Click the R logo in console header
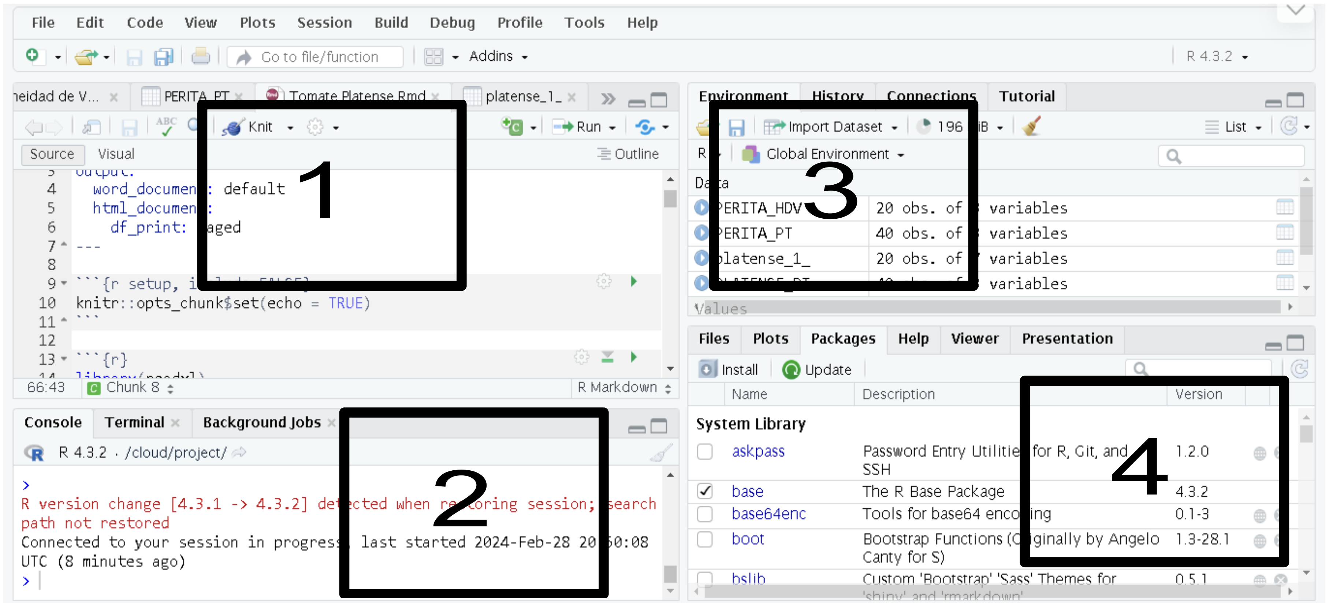 (x=34, y=453)
